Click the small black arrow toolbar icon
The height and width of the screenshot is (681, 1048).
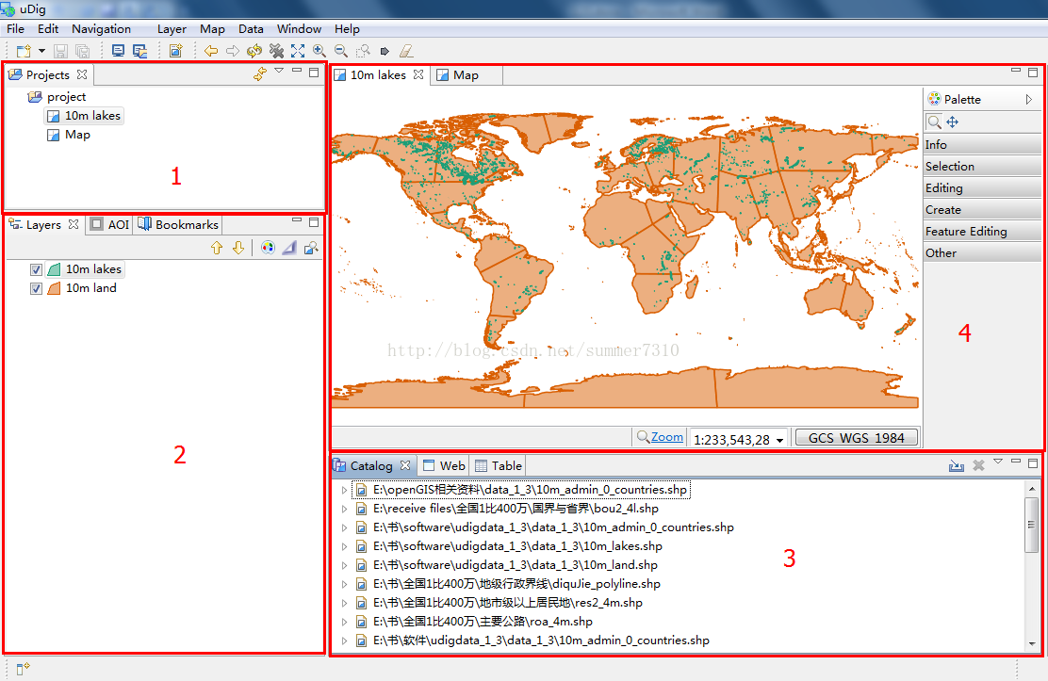(x=385, y=51)
